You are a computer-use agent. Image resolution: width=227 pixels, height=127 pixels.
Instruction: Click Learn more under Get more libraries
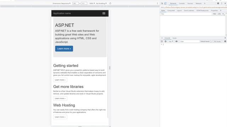pos(60,98)
